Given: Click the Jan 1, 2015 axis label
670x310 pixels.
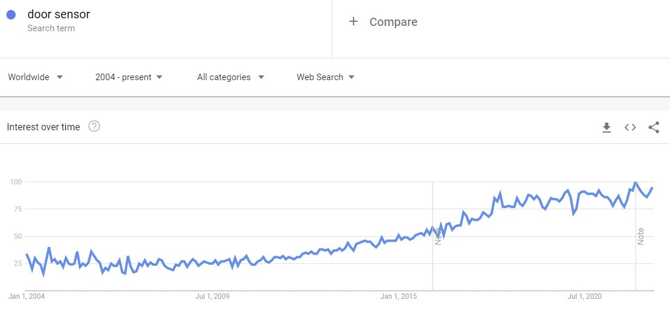Looking at the screenshot, I should (398, 296).
